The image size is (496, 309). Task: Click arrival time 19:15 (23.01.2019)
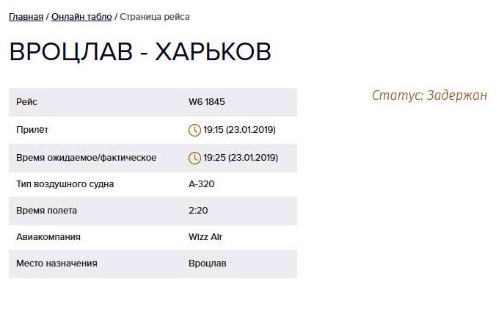(x=239, y=130)
